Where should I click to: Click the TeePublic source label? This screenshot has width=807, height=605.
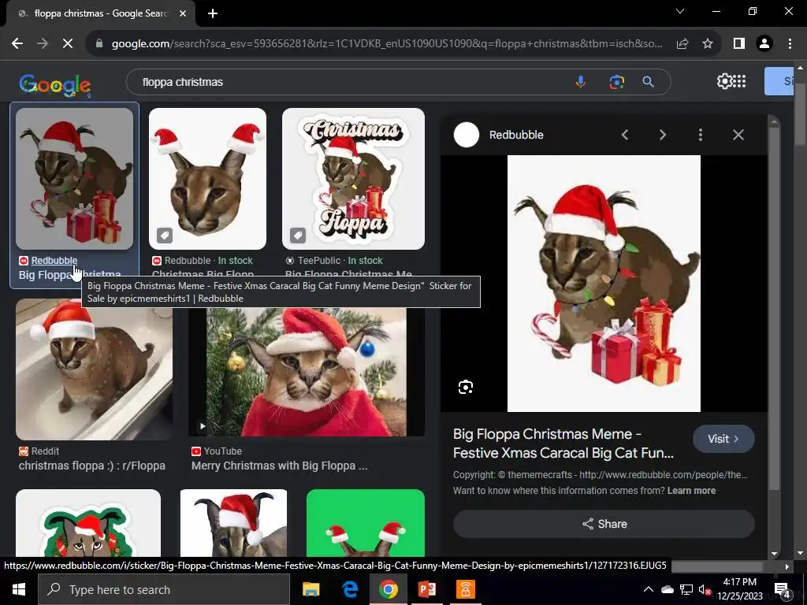click(319, 260)
